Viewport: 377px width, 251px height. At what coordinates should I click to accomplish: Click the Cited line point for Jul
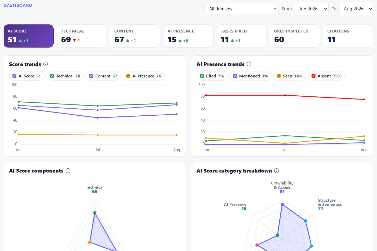coord(285,136)
